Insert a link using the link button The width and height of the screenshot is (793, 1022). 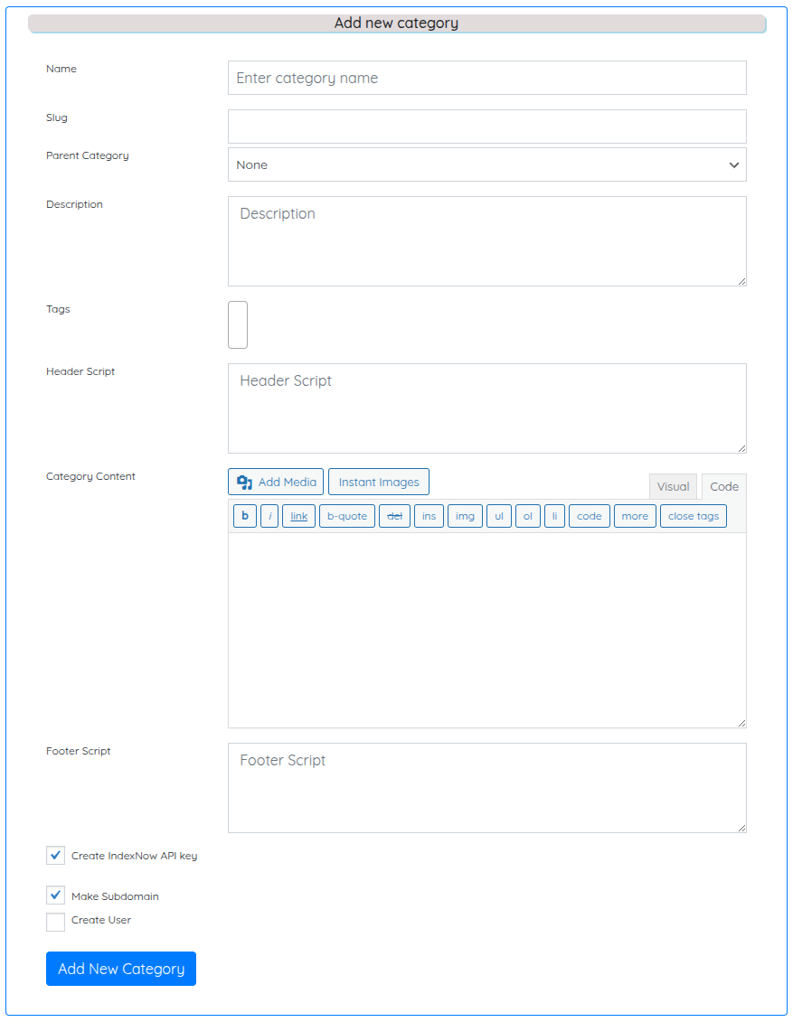pos(298,516)
